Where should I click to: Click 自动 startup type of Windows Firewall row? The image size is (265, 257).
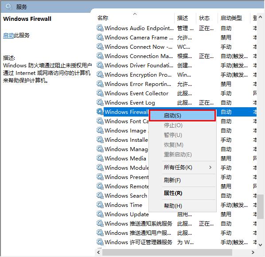click(226, 112)
